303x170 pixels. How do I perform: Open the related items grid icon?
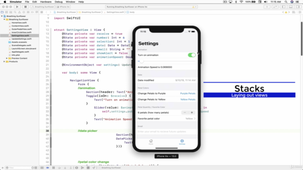click(42, 12)
